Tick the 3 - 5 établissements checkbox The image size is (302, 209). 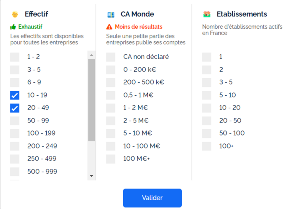tap(207, 82)
